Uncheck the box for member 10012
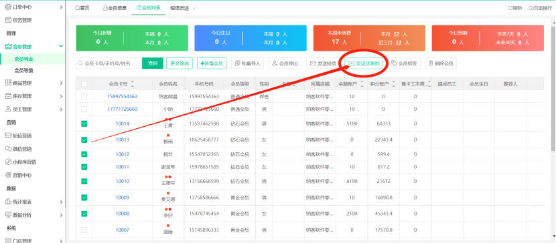This screenshot has height=243, width=556. tap(84, 154)
